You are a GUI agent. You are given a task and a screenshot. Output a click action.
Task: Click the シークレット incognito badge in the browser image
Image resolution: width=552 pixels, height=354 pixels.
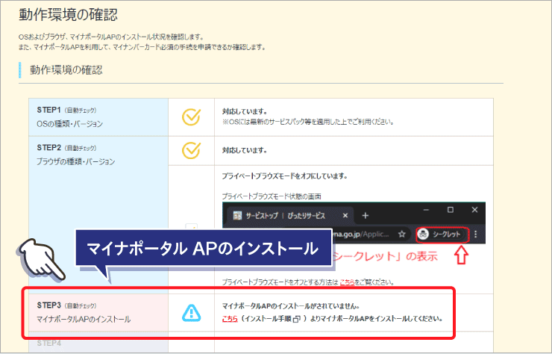[442, 235]
